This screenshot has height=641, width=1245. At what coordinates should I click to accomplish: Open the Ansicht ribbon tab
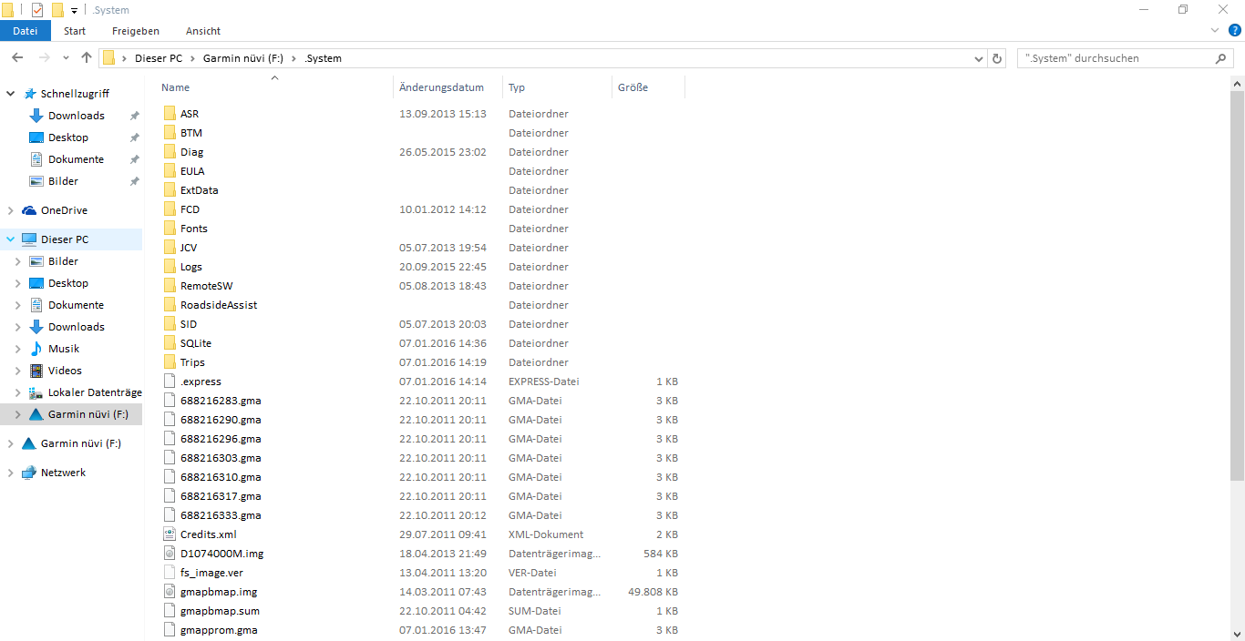coord(203,31)
